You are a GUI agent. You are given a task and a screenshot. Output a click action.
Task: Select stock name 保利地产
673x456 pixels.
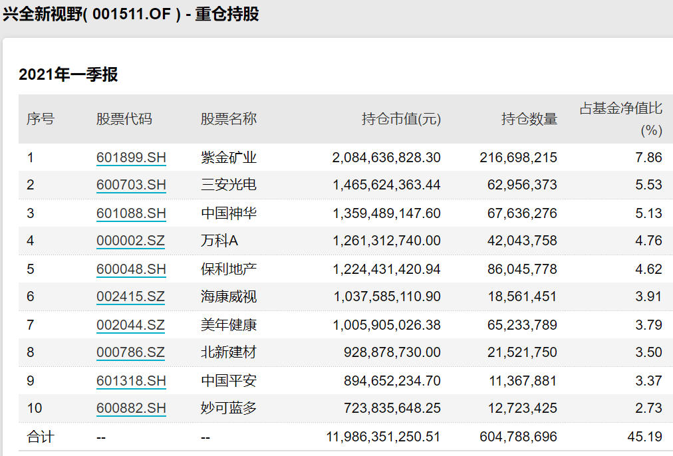click(x=228, y=269)
